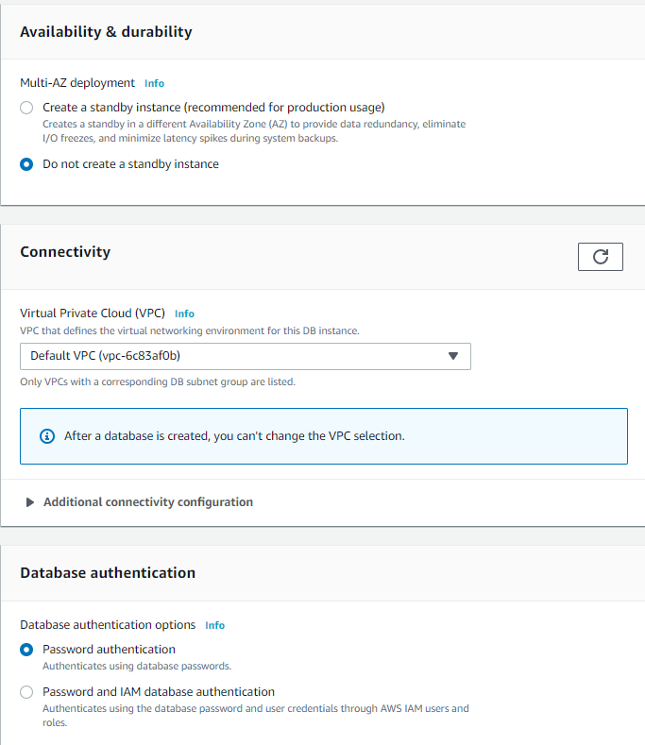
Task: Click the Connectivity section heading
Action: [x=65, y=252]
